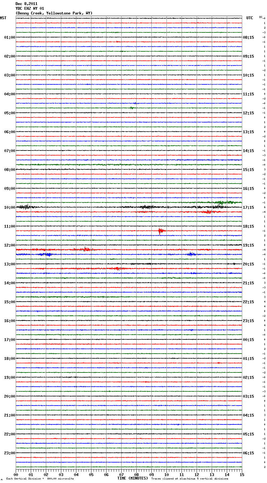Click the "19:15" UTC time label

click(248, 245)
